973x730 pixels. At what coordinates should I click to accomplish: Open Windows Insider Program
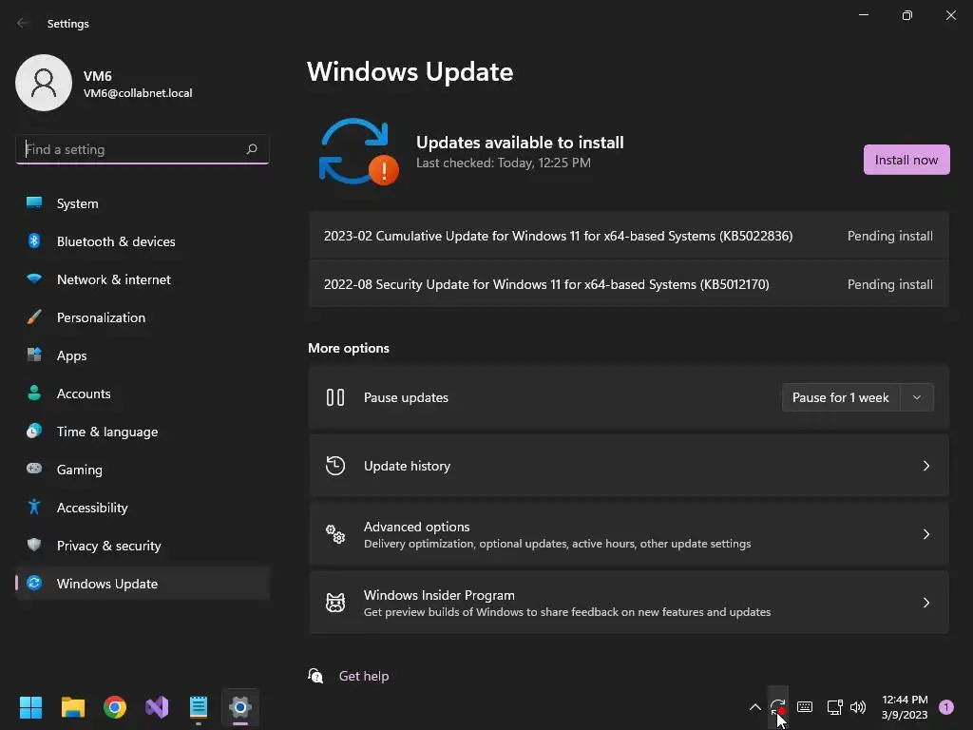tap(629, 602)
